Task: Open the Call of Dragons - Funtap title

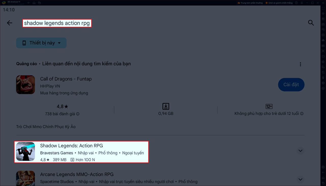Action: pyautogui.click(x=66, y=79)
